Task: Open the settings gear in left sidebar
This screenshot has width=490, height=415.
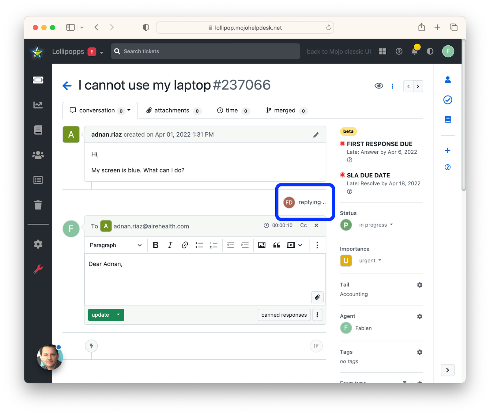Action: 38,244
